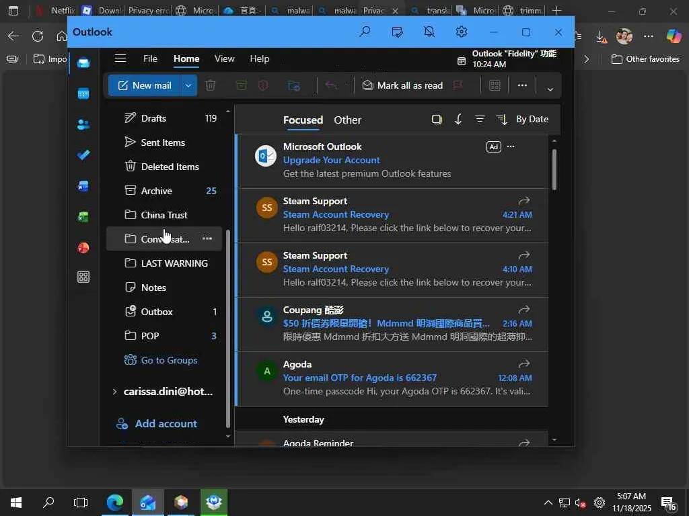Open the Sent Items folder

click(164, 142)
